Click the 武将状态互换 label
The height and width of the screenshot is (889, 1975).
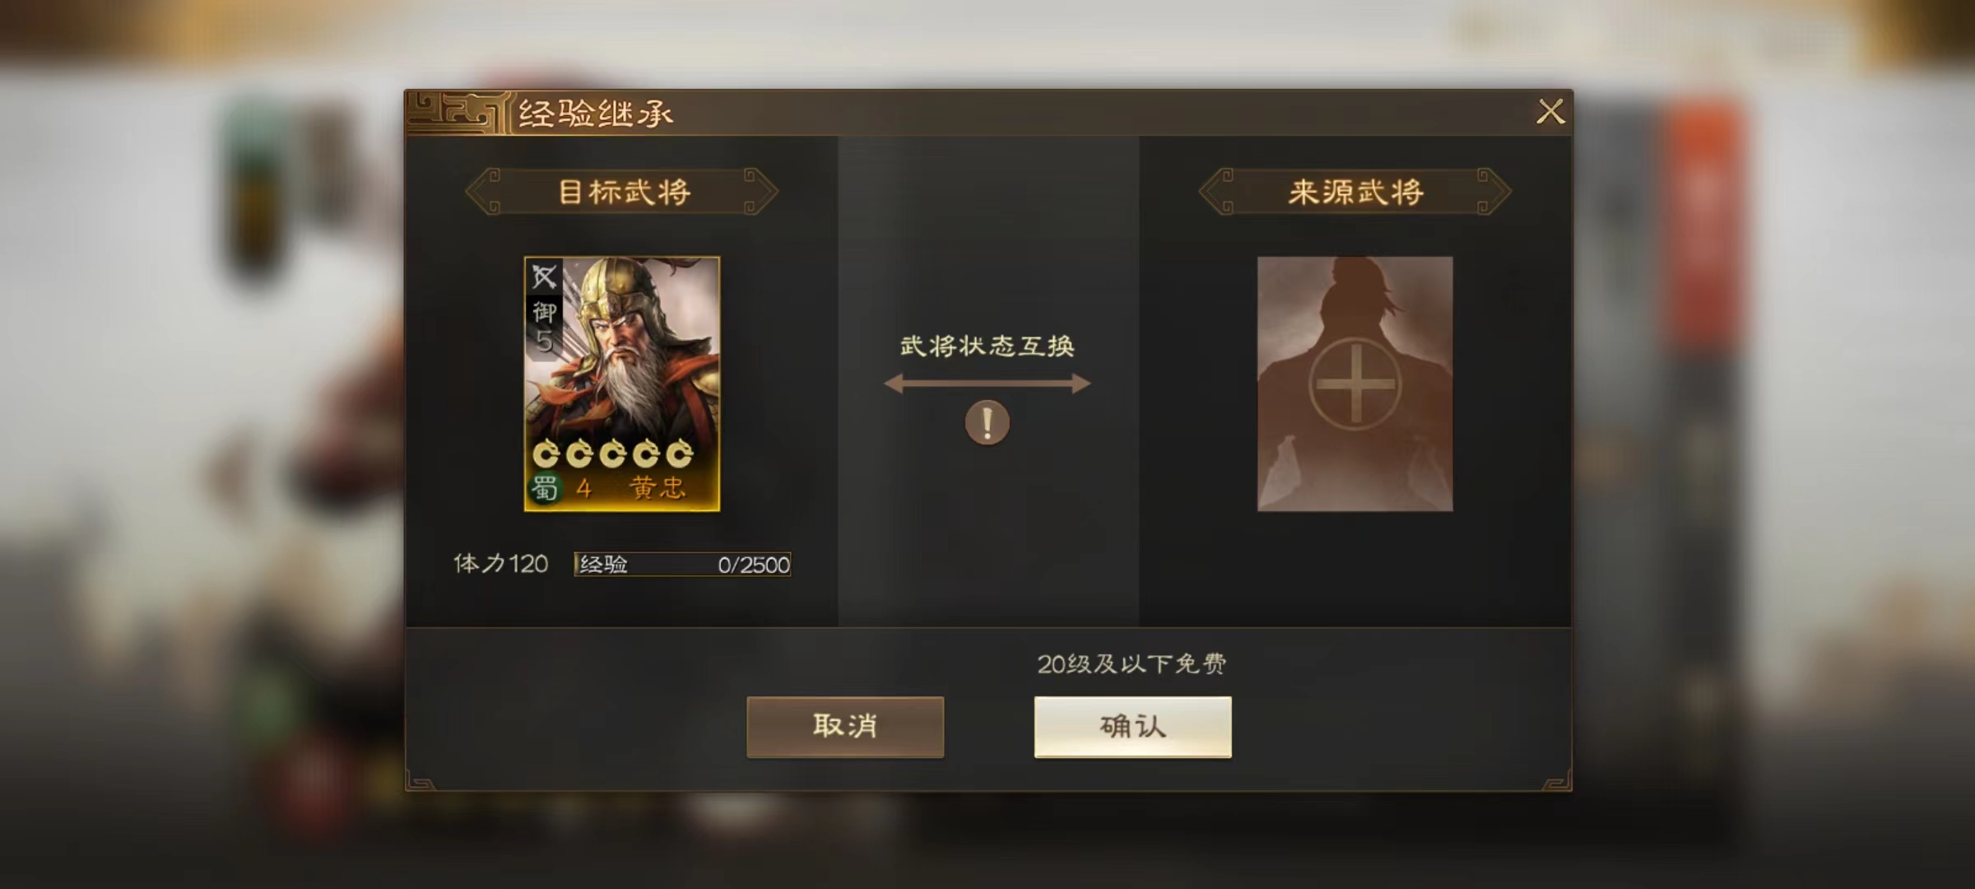coord(987,346)
